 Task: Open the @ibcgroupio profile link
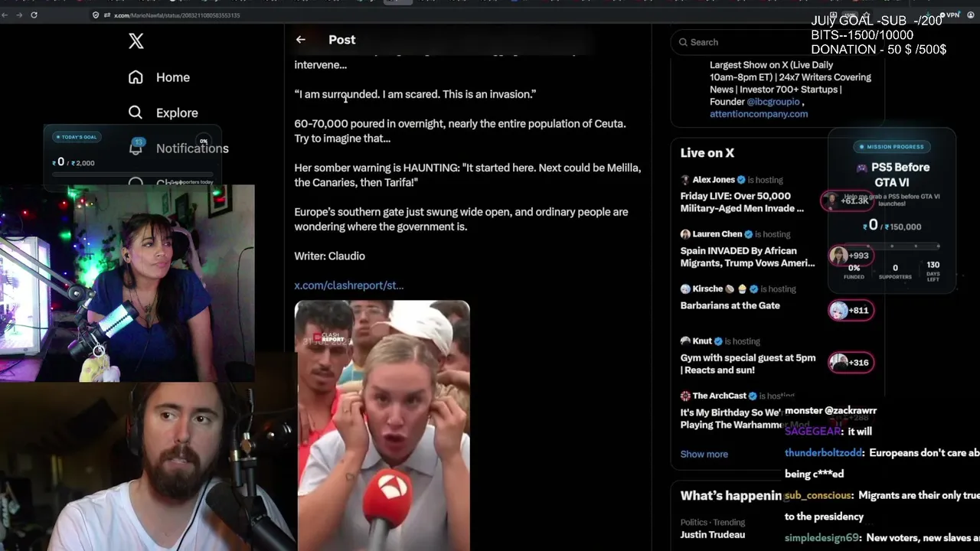pyautogui.click(x=773, y=102)
